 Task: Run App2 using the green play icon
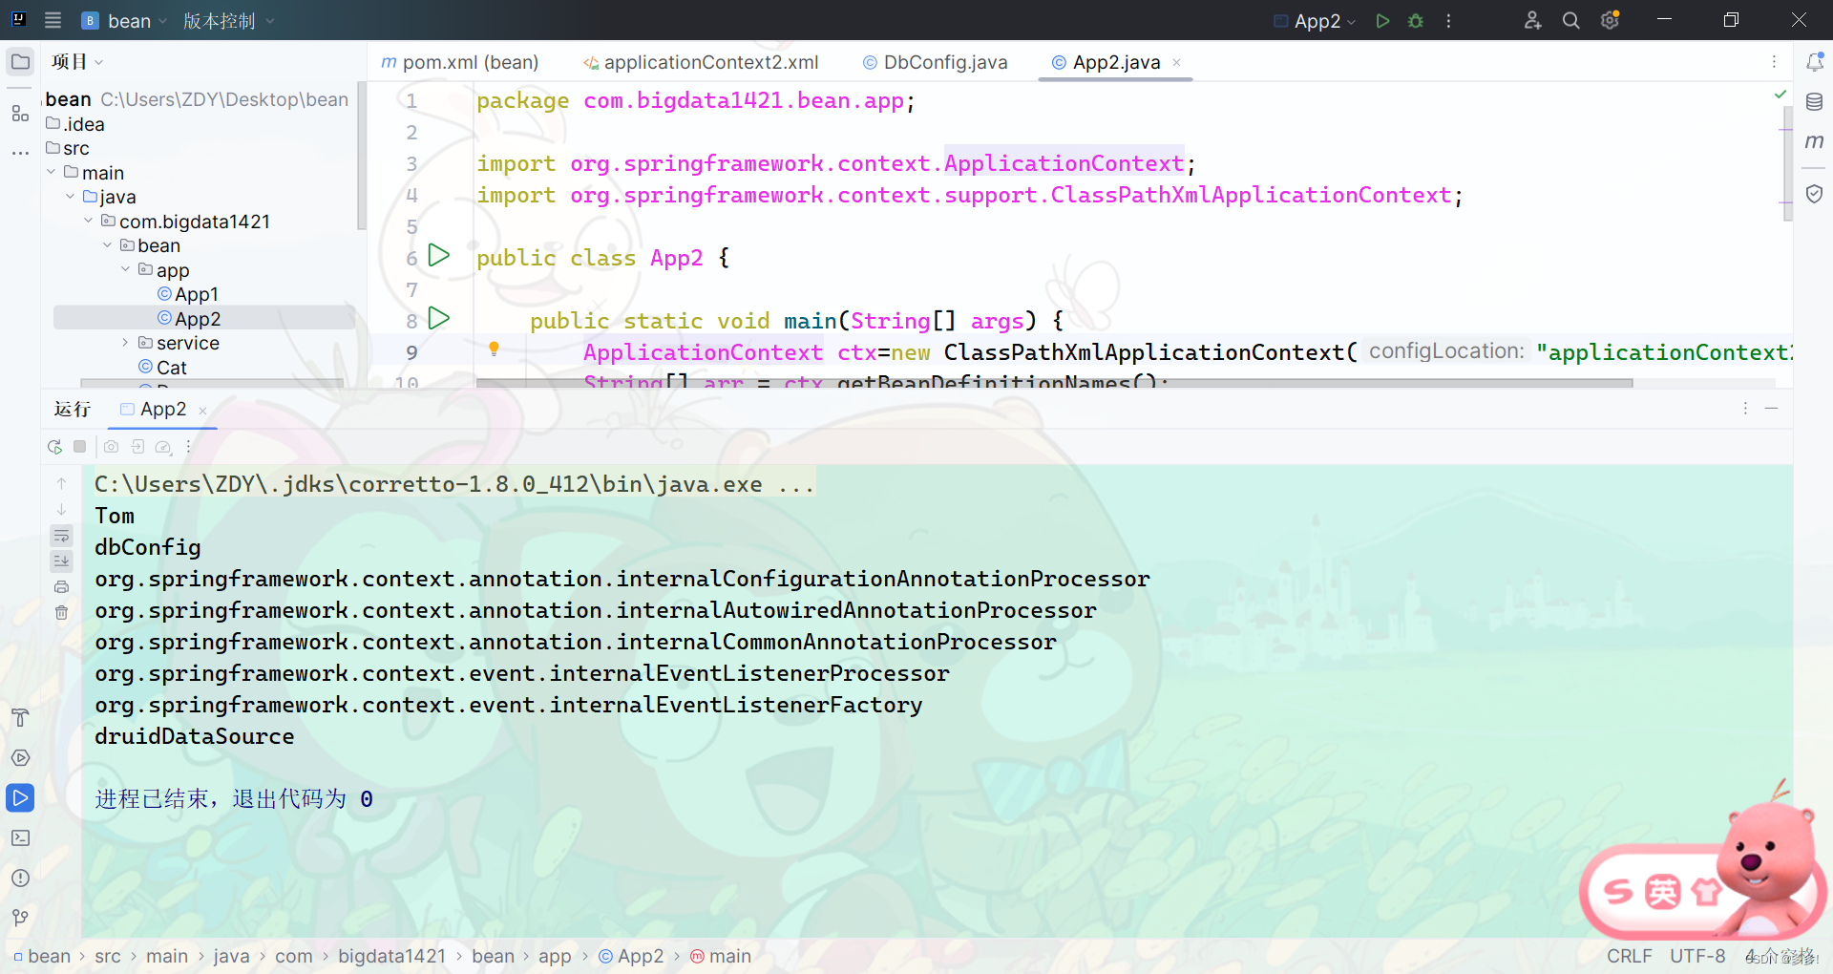(1382, 20)
